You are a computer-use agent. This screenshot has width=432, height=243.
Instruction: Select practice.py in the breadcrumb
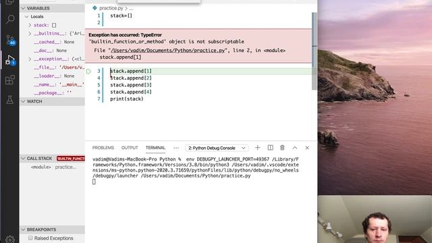click(x=111, y=8)
